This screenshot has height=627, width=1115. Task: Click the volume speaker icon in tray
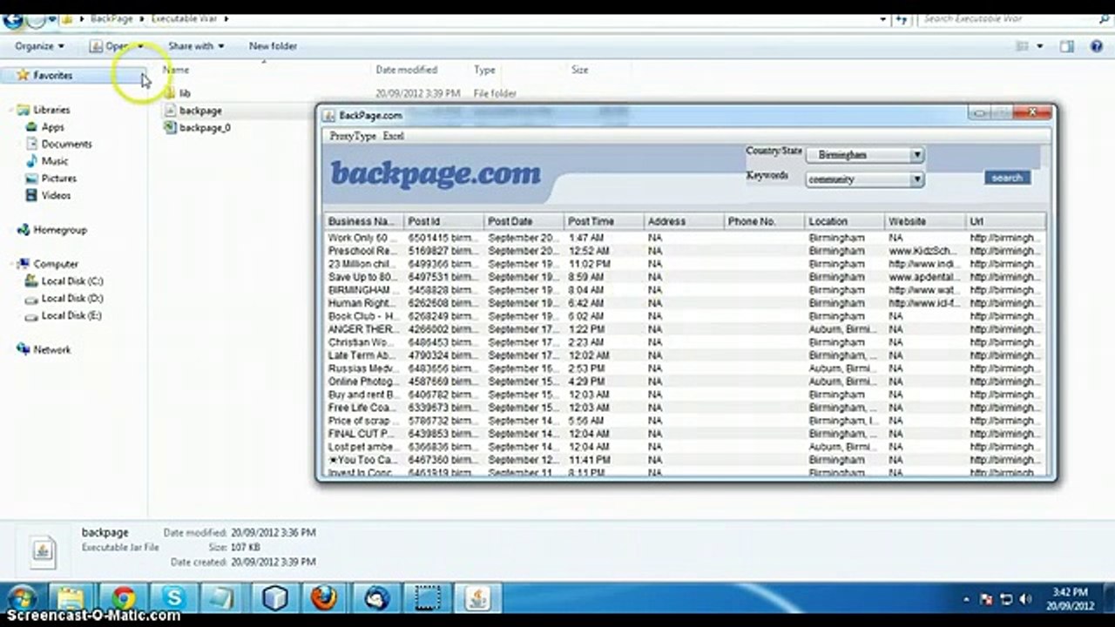coord(1025,599)
